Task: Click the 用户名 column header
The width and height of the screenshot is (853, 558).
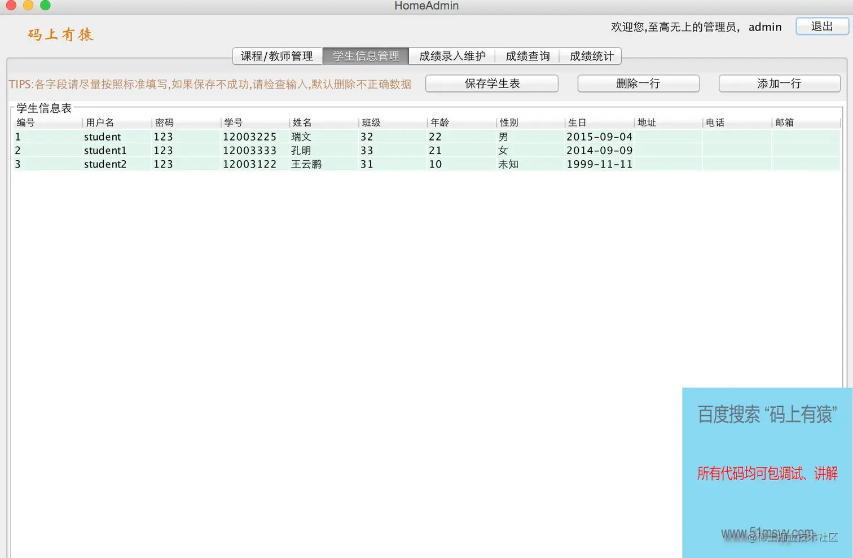Action: (117, 122)
